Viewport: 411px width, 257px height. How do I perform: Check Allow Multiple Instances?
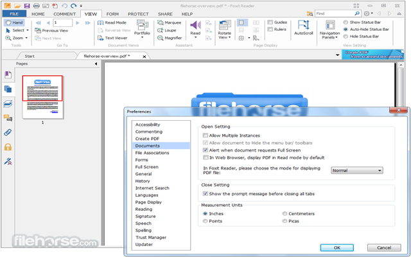coord(205,136)
